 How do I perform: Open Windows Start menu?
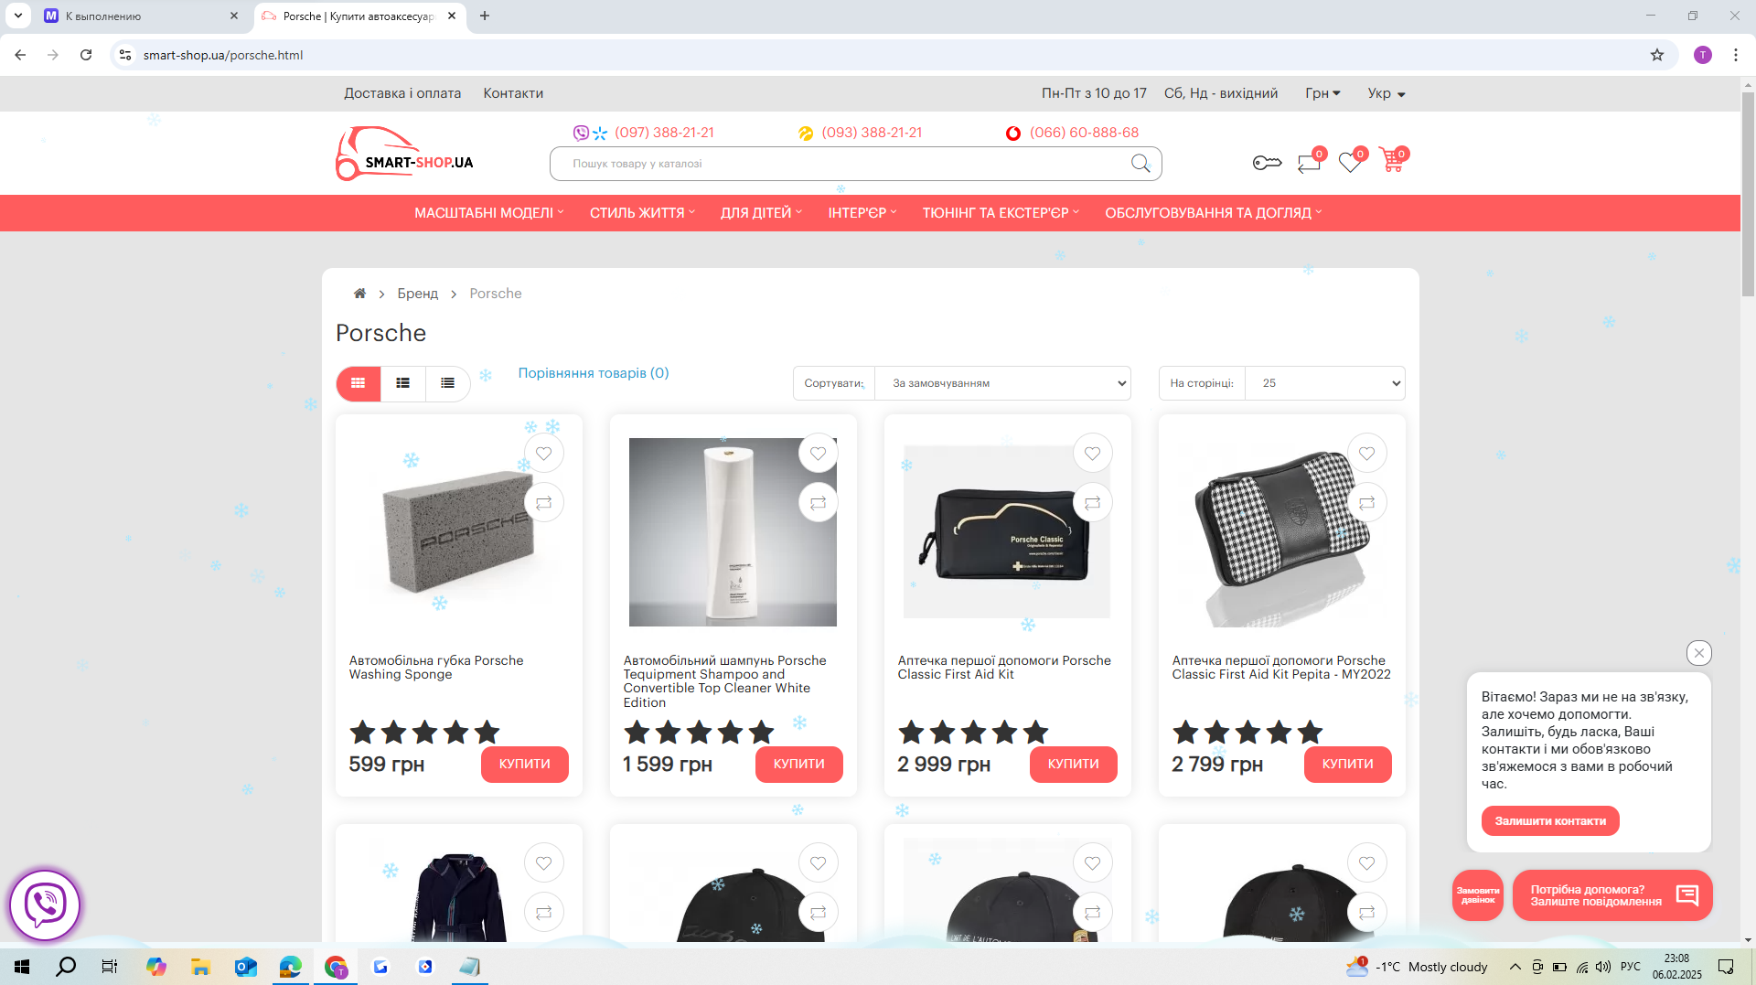pyautogui.click(x=22, y=967)
